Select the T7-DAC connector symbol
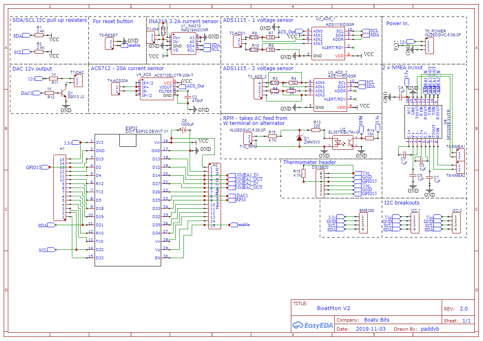Viewport: 483px width, 341px height. click(79, 80)
